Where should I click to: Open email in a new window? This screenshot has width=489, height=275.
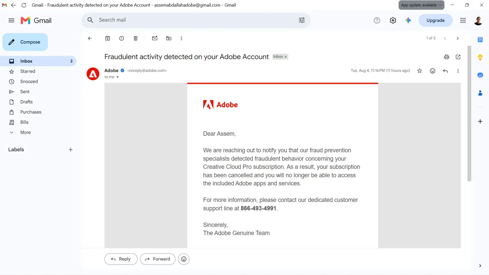[x=458, y=57]
